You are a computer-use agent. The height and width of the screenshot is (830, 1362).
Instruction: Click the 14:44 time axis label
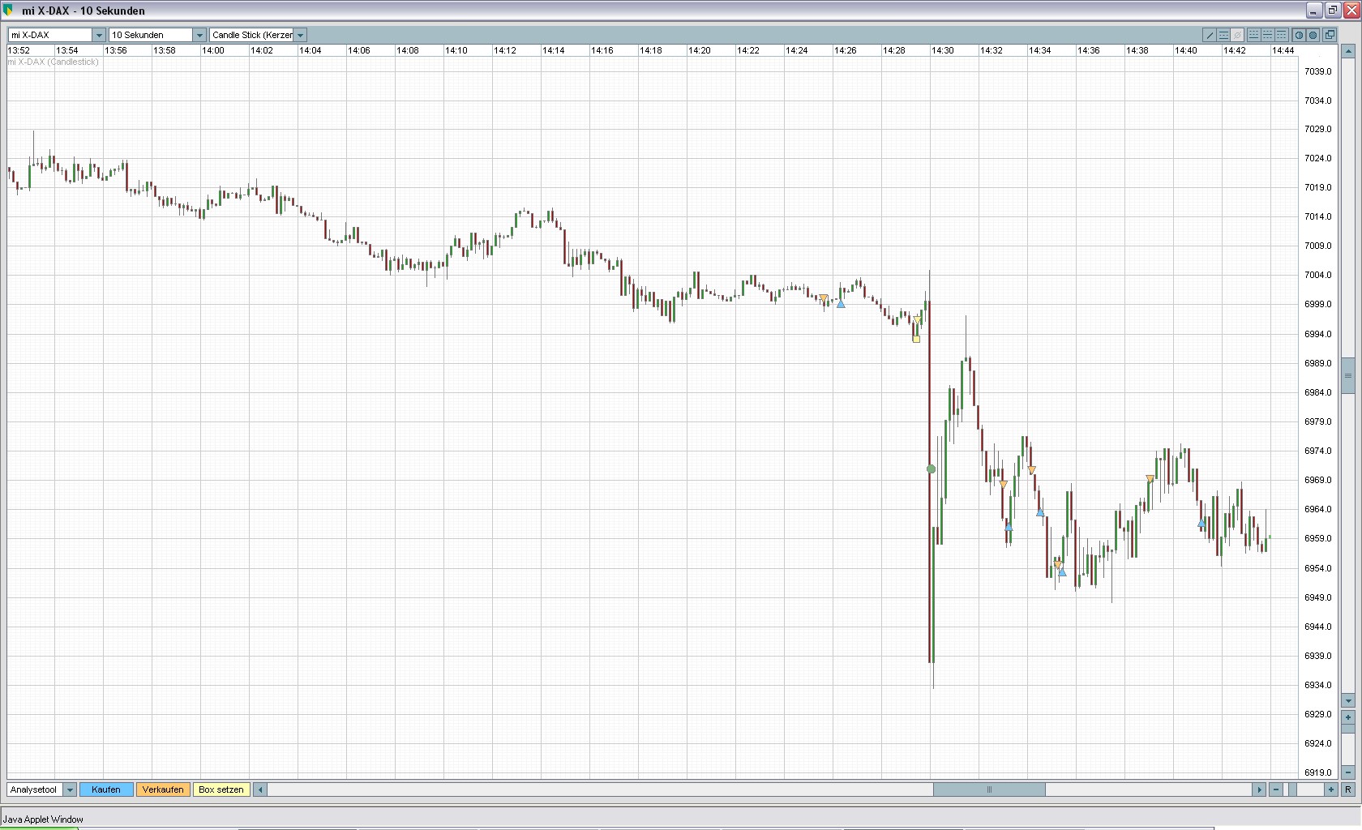coord(1283,50)
